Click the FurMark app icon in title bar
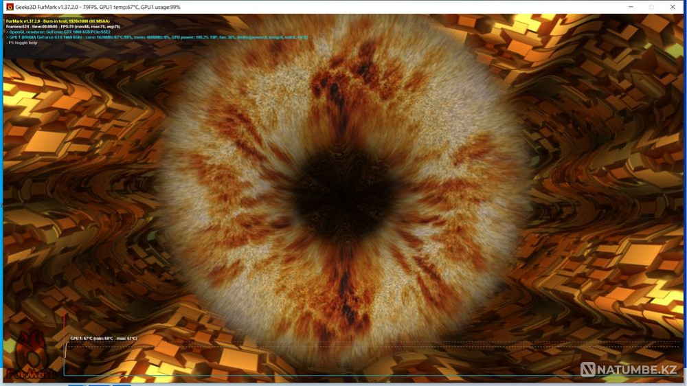The height and width of the screenshot is (386, 687). point(10,7)
